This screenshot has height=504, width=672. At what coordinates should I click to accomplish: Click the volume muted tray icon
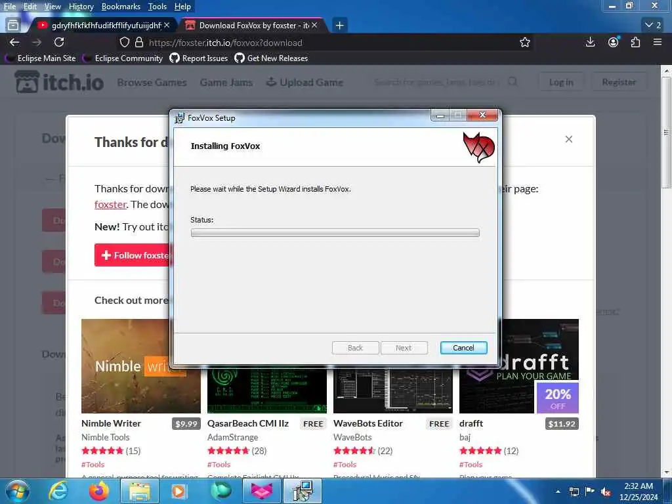(606, 492)
